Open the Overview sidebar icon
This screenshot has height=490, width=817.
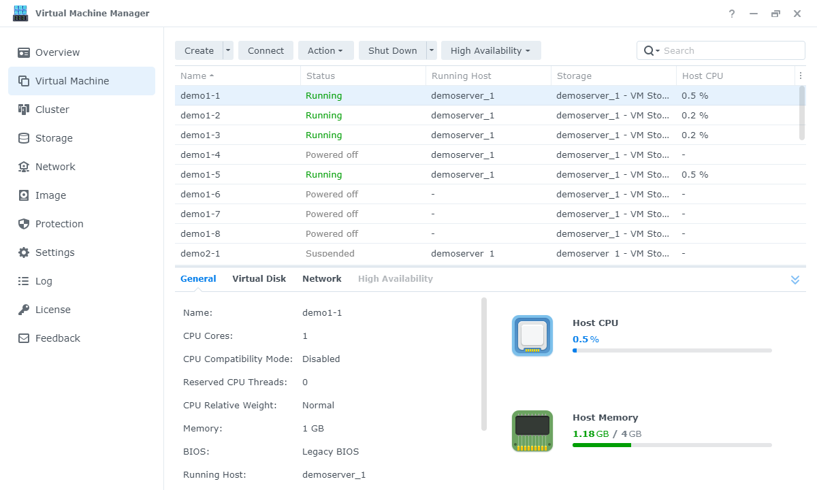click(24, 52)
